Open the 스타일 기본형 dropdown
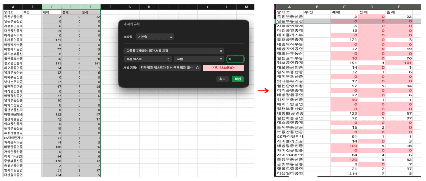Image resolution: width=426 pixels, height=181 pixels. click(x=155, y=36)
